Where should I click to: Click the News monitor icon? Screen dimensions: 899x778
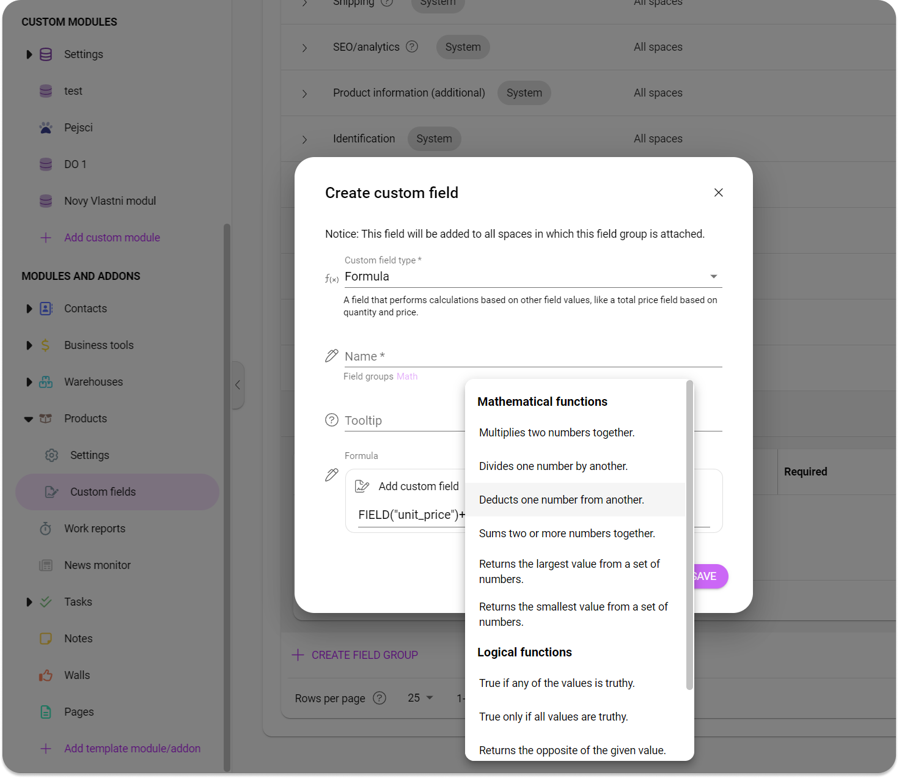pos(45,565)
